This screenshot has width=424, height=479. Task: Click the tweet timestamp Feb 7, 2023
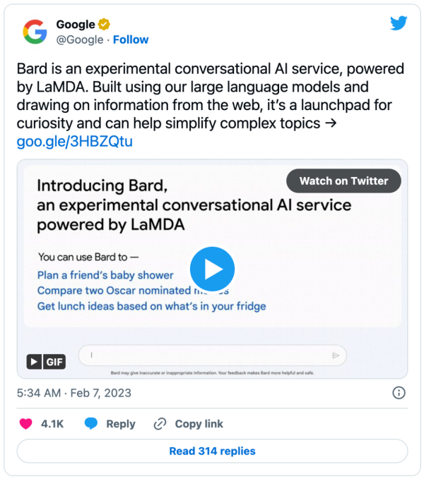pos(73,393)
